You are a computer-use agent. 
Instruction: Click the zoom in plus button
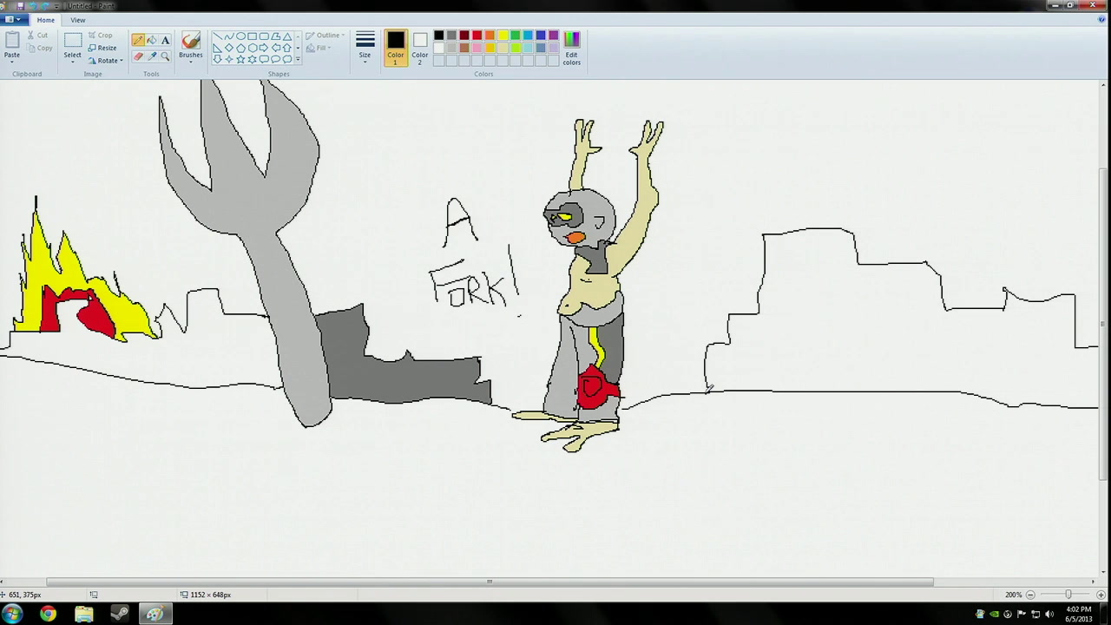[x=1101, y=595]
